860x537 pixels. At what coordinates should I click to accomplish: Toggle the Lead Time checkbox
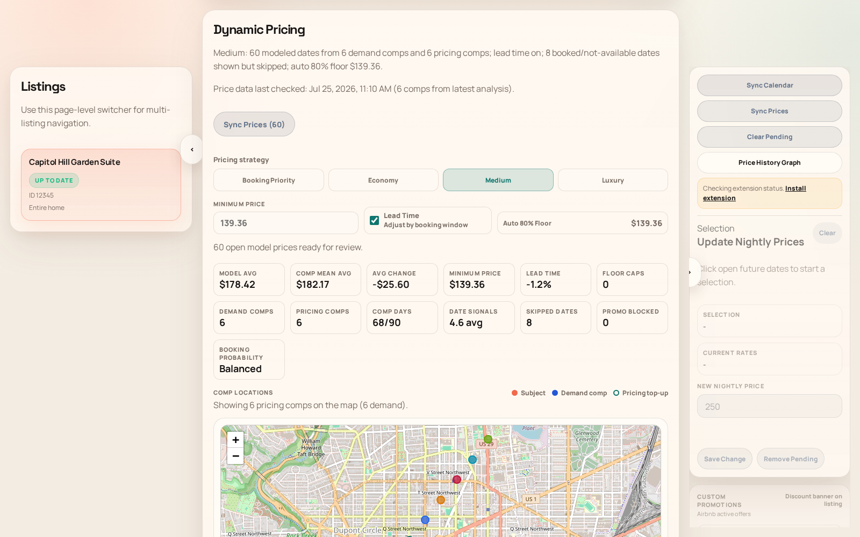tap(375, 220)
